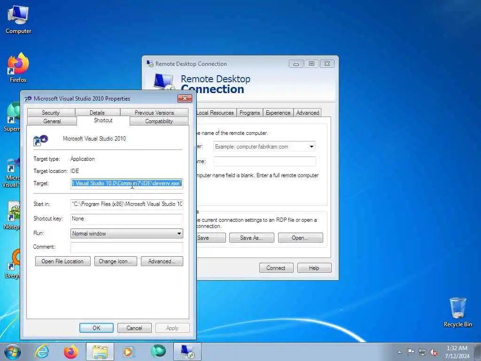
Task: Click inside the Target text field
Action: click(x=127, y=184)
